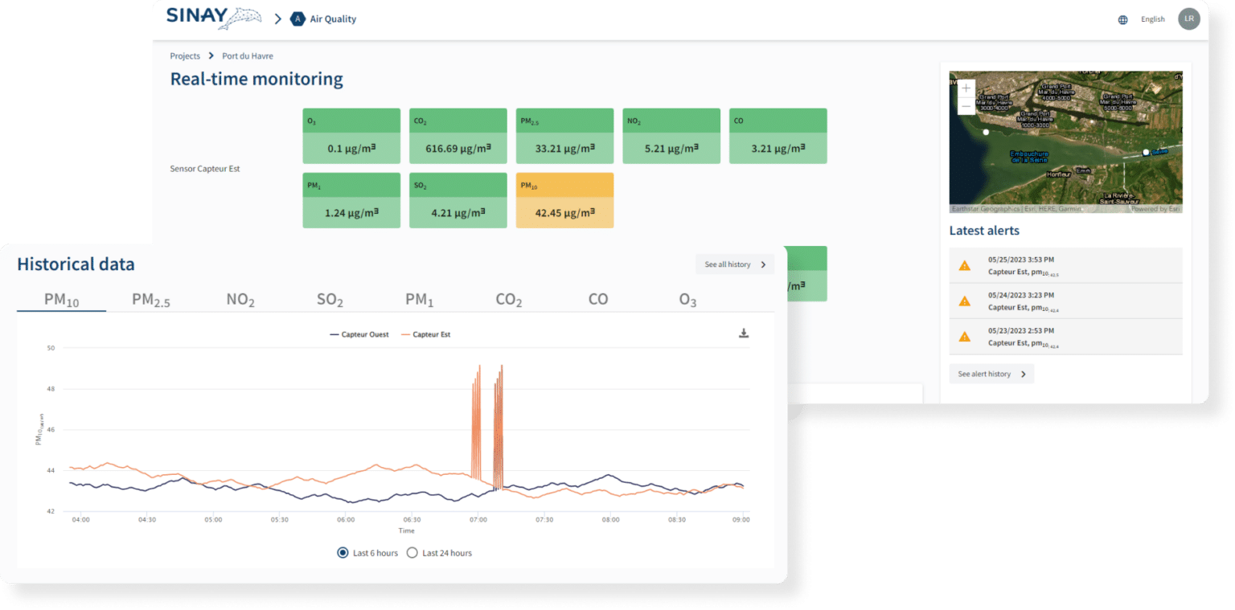
Task: Zoom in on the map with plus icon
Action: tap(965, 88)
